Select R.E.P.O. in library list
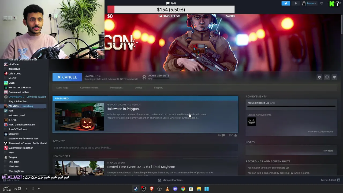Image resolution: width=343 pixels, height=193 pixels. point(12,120)
